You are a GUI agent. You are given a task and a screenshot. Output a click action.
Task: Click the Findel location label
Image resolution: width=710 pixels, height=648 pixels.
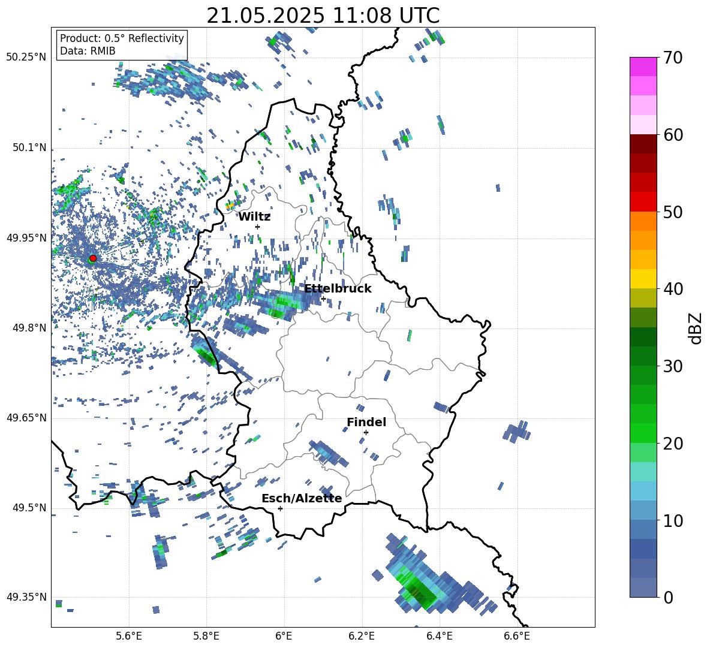(x=366, y=422)
